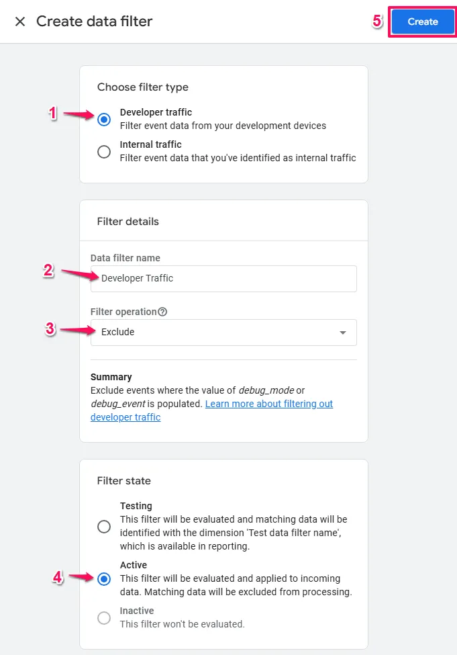Screen dimensions: 457x655
Task: Click the Choose filter type heading
Action: (143, 87)
